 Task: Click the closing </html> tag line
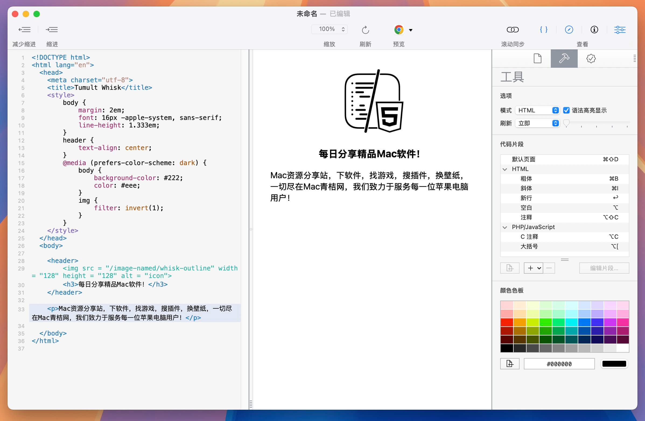pyautogui.click(x=45, y=341)
